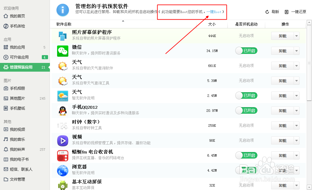Click the 手机QQ2012 penguin icon

[63, 111]
